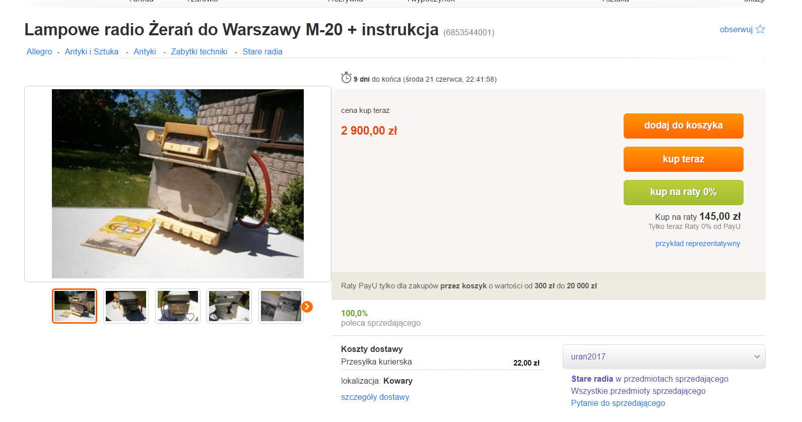Click the kup na raty 0% button
Image resolution: width=802 pixels, height=422 pixels.
tap(683, 192)
